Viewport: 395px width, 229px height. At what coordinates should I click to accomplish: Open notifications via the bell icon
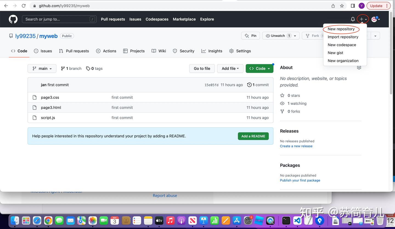[x=352, y=19]
